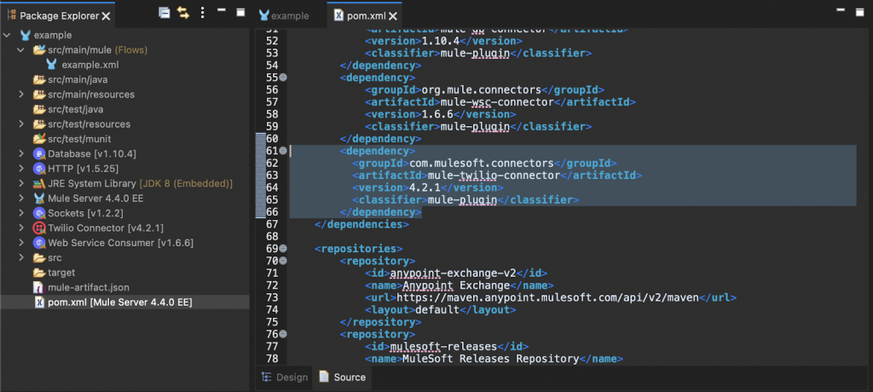Image resolution: width=873 pixels, height=392 pixels.
Task: Collapse the example project node
Action: tap(7, 35)
